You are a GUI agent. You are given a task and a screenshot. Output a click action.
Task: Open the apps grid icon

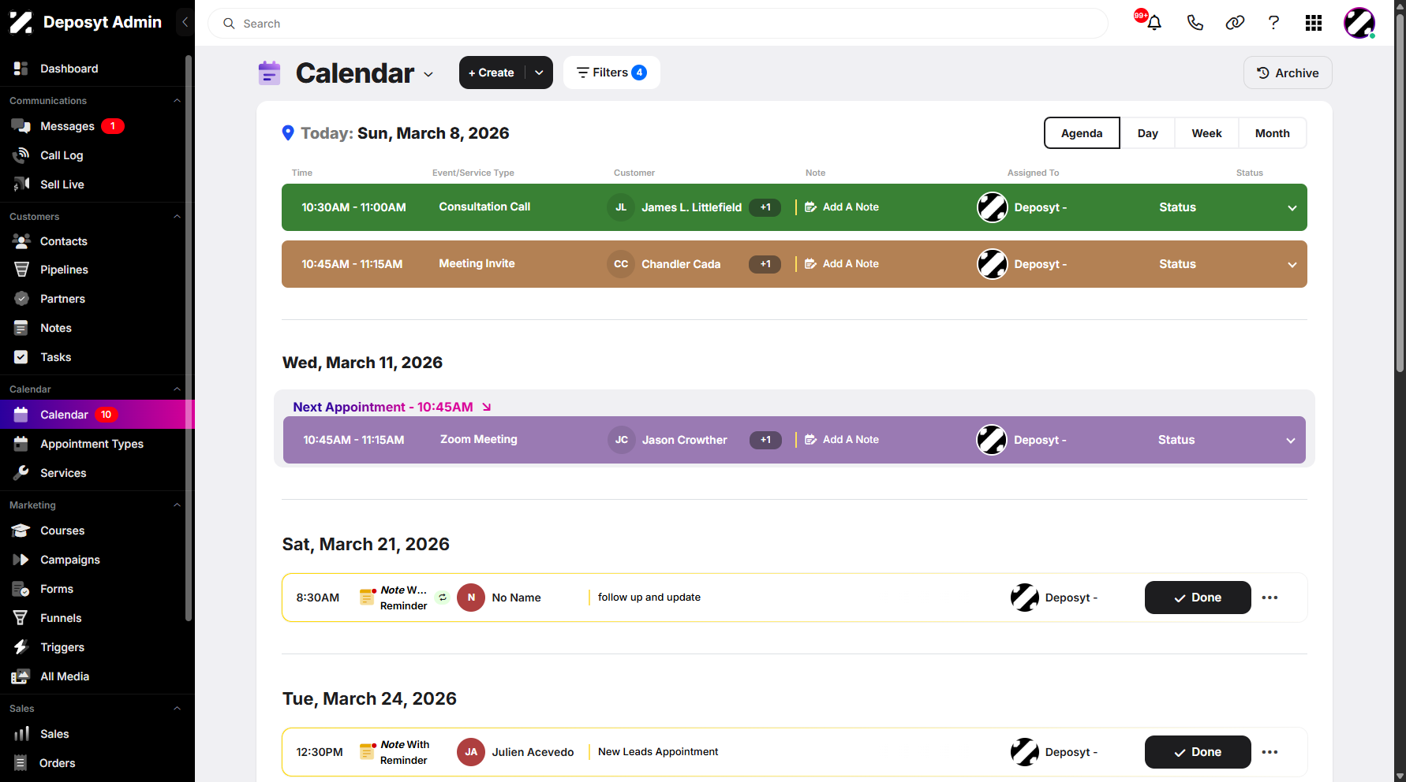point(1314,23)
